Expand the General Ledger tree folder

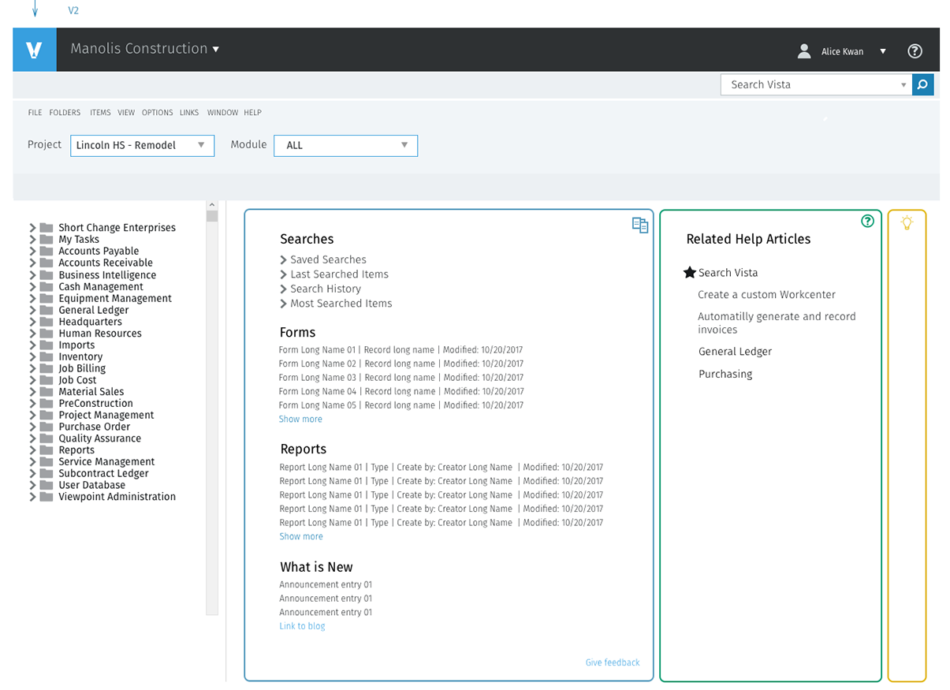[x=32, y=311]
